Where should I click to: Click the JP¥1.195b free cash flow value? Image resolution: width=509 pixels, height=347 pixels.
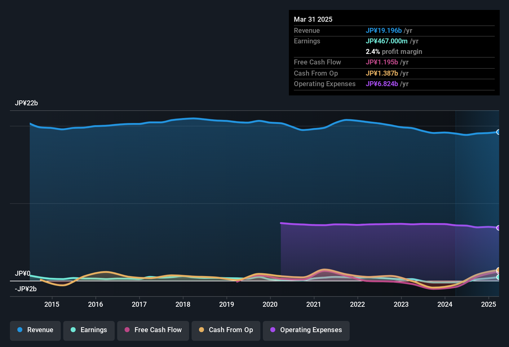pos(382,62)
